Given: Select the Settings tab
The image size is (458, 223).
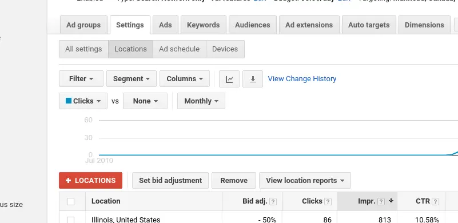Looking at the screenshot, I should 130,25.
